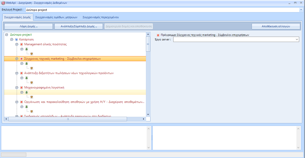This screenshot has height=158, width=305.
Task: Click the Ανάπτυξη/Σύμπτυξη Δομής button
Action: coord(79,26)
